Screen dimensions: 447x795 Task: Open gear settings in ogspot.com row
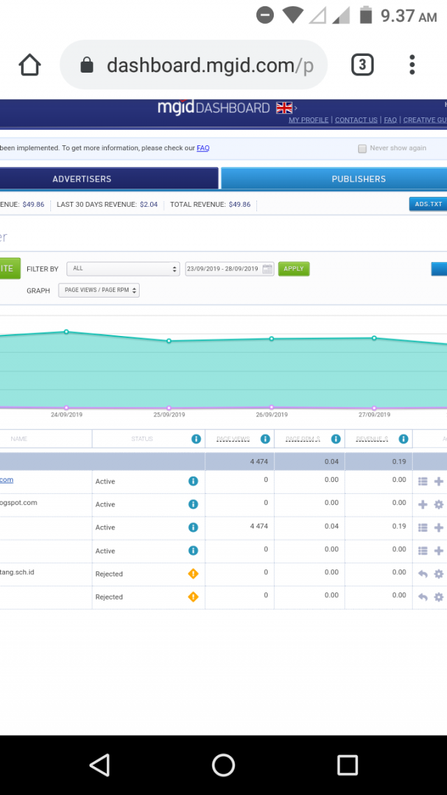point(439,504)
